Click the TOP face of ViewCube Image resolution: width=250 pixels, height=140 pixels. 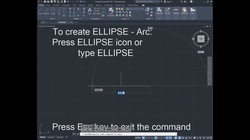click(201, 39)
